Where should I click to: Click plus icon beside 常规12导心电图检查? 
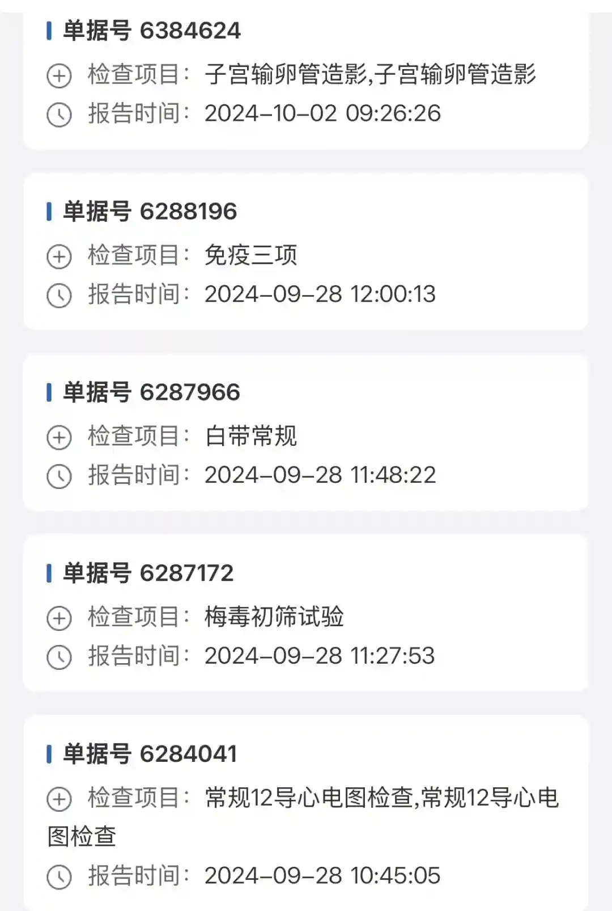(x=59, y=799)
